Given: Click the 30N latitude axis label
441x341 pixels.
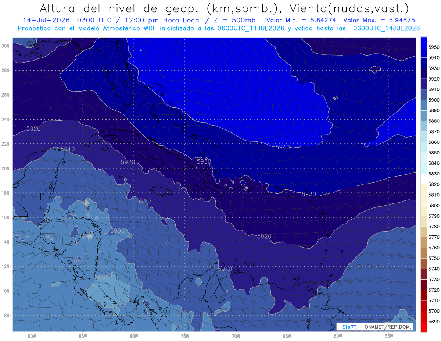Looking at the screenshot, I should tap(6, 46).
